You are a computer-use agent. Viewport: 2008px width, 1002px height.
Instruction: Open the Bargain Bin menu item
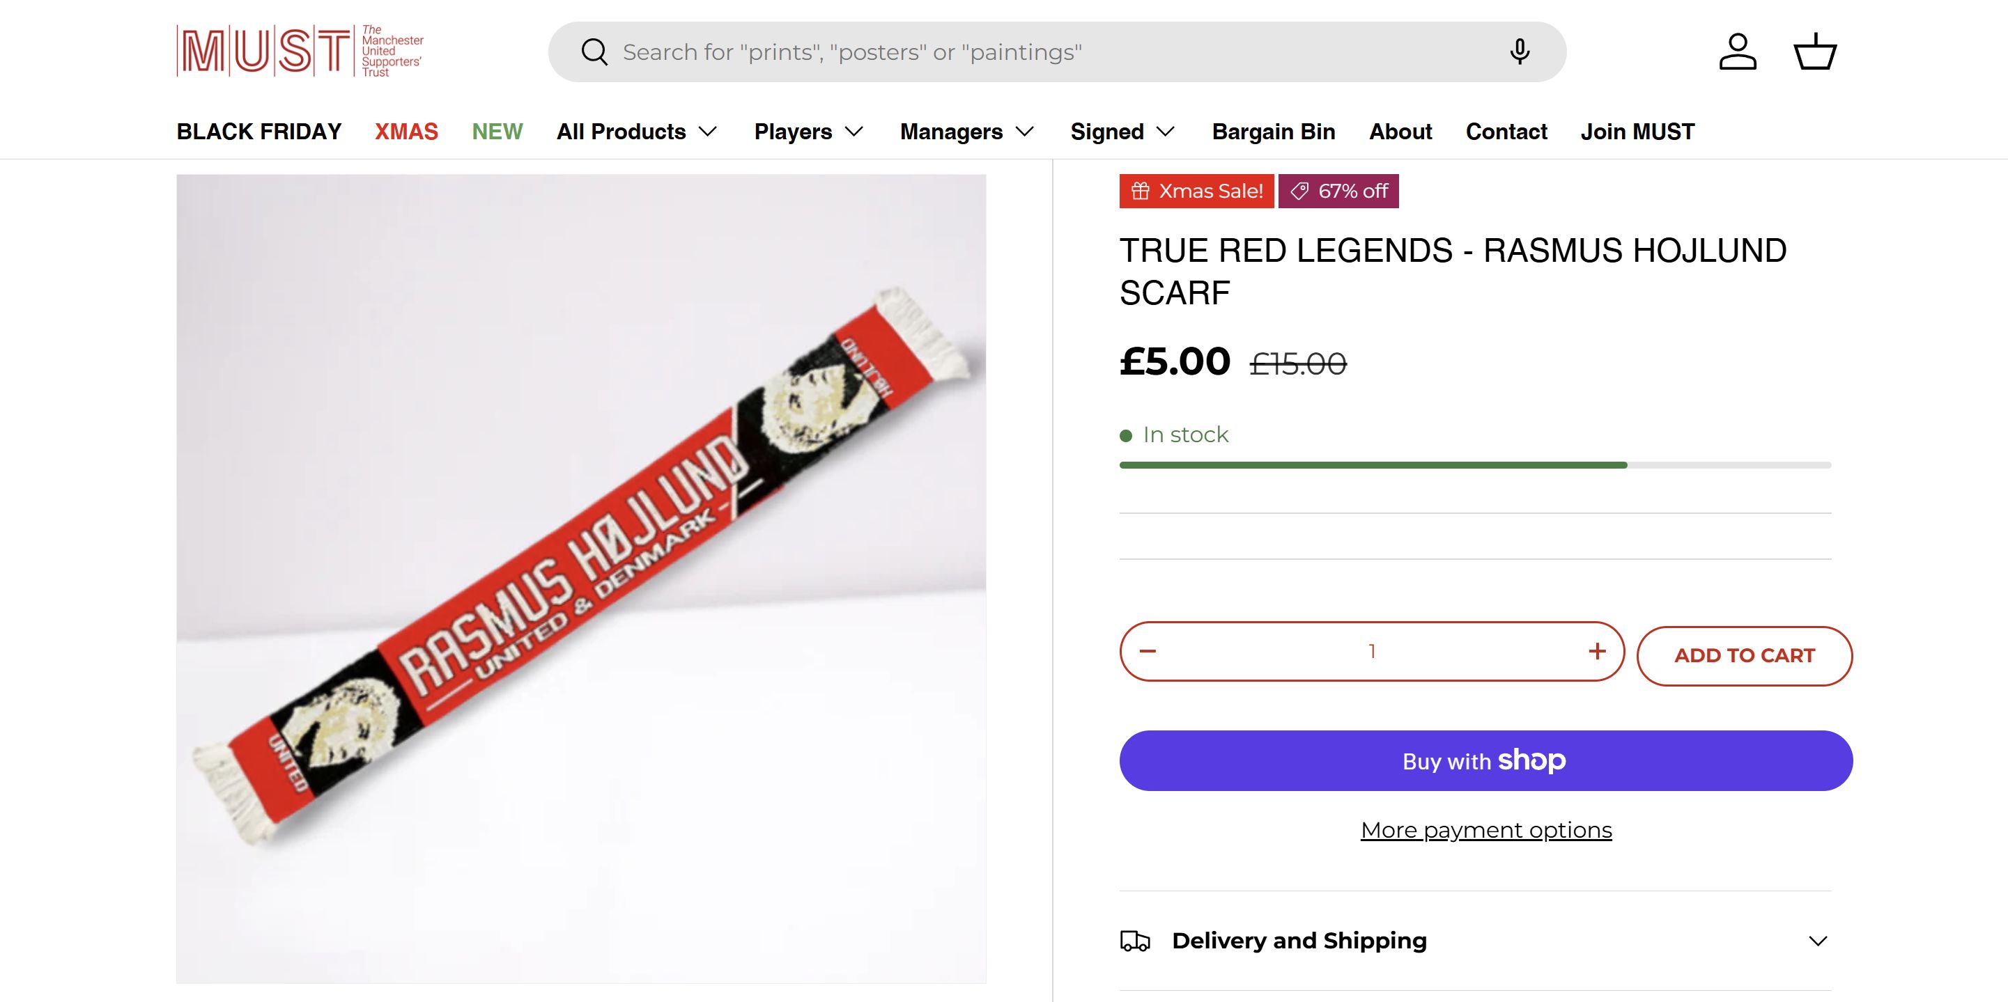1273,132
